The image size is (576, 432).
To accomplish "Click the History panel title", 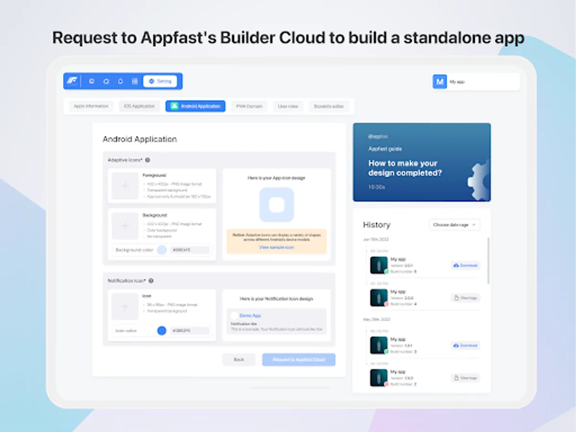I will (377, 225).
